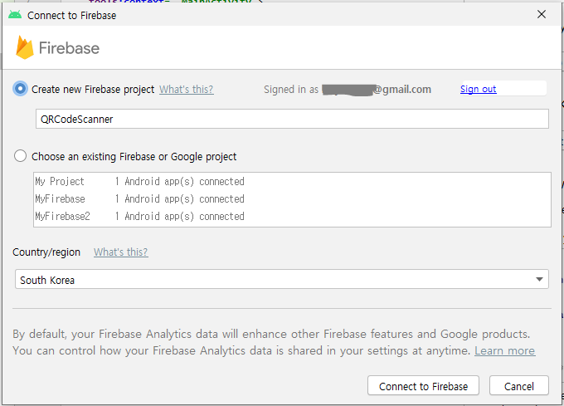The height and width of the screenshot is (406, 564).
Task: Open What's this link beside Create new project
Action: pos(186,90)
